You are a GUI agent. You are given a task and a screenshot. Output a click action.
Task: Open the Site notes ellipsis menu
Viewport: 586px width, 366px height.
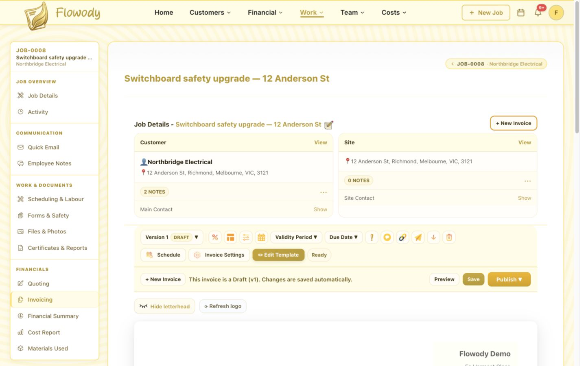point(528,181)
